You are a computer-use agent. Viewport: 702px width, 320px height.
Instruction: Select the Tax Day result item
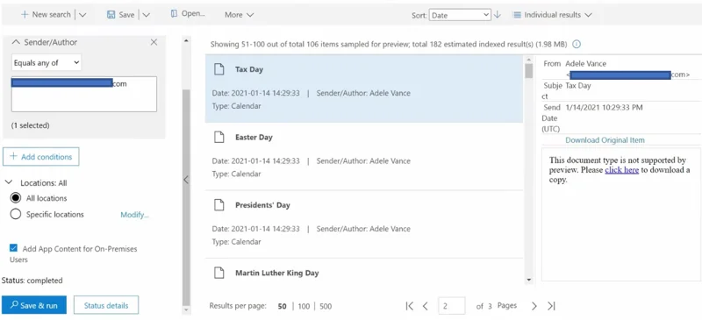tap(364, 89)
